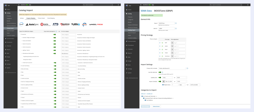Toggle copy subcategories for Engine row

tap(55, 91)
